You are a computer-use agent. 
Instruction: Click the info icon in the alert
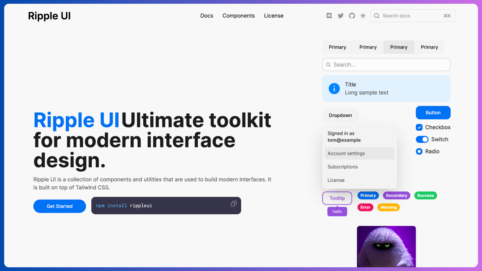(x=334, y=89)
